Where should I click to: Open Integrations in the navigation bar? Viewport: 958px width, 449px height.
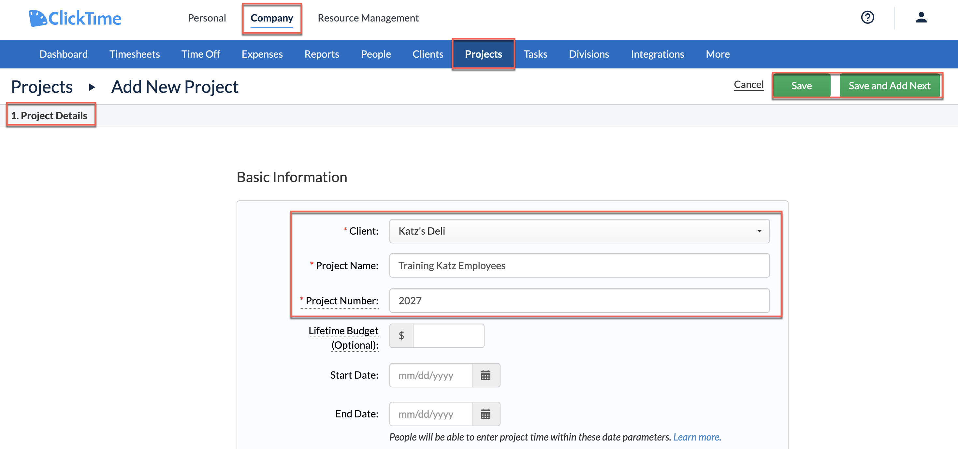pos(657,54)
